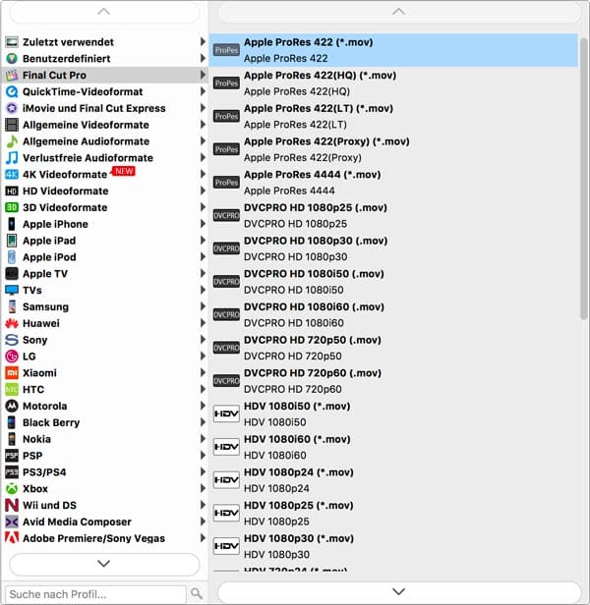Expand the Apple iPod submenu arrow

pyautogui.click(x=203, y=256)
